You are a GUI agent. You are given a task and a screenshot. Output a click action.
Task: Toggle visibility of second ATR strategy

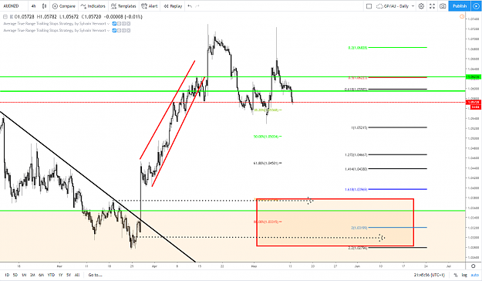pos(114,30)
